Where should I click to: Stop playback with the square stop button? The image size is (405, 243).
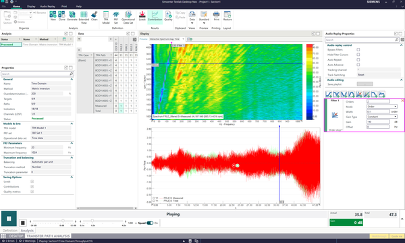click(x=22, y=223)
